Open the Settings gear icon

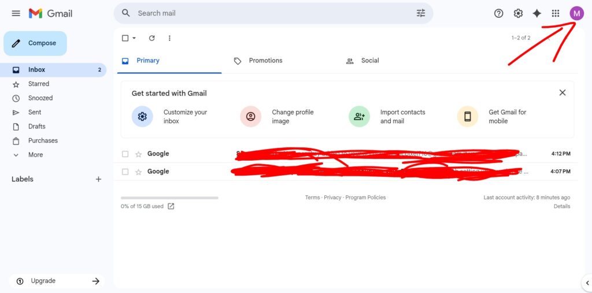tap(518, 14)
